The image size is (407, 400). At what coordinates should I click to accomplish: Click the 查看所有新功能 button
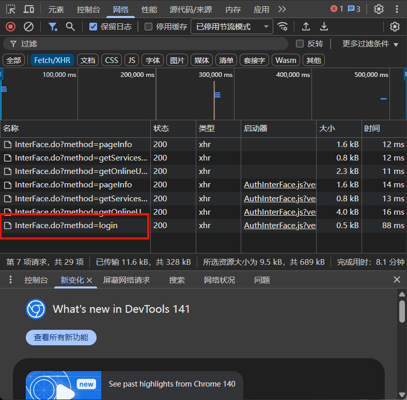point(61,338)
